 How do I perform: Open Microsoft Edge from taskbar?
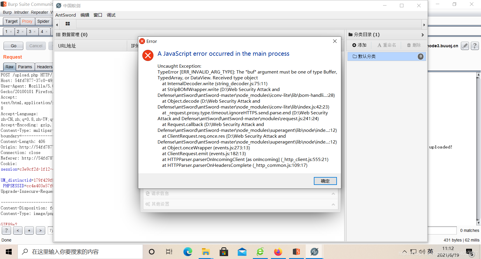coord(188,252)
